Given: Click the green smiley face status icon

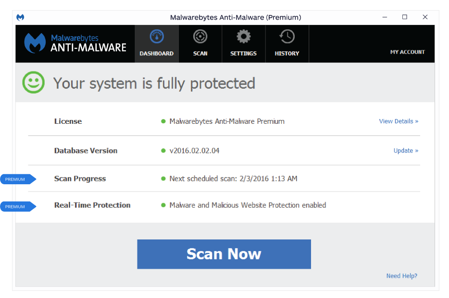Looking at the screenshot, I should (34, 83).
